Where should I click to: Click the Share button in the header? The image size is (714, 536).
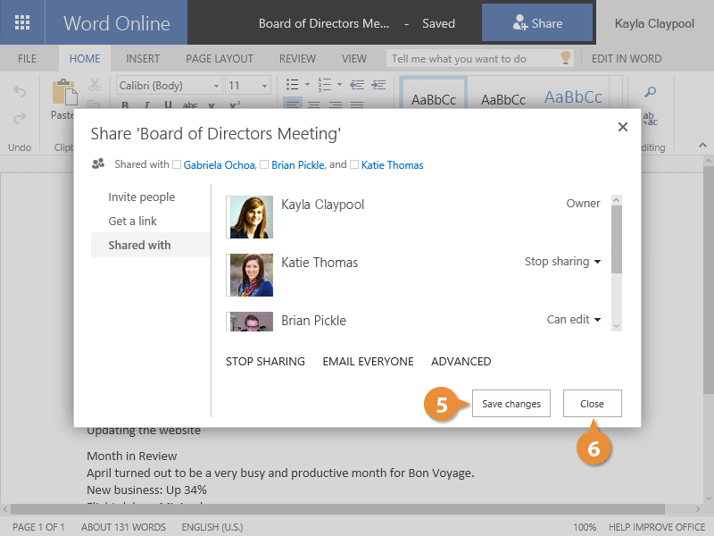pos(536,23)
